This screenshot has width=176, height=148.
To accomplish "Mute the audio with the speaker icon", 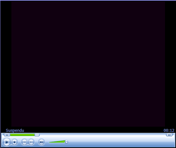I will [x=41, y=142].
